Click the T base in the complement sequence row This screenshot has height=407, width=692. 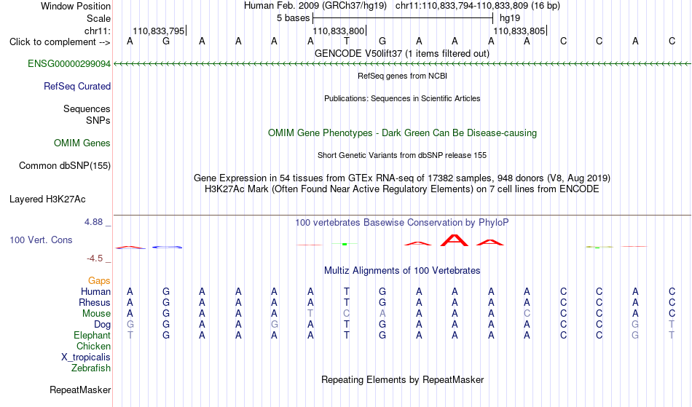click(347, 42)
